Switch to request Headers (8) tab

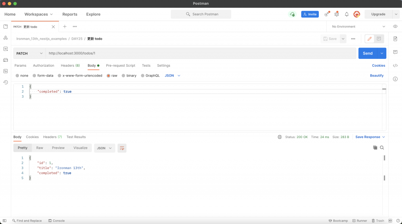70,66
